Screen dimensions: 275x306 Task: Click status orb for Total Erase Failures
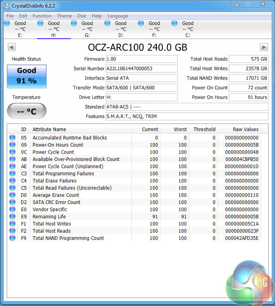coord(12,180)
